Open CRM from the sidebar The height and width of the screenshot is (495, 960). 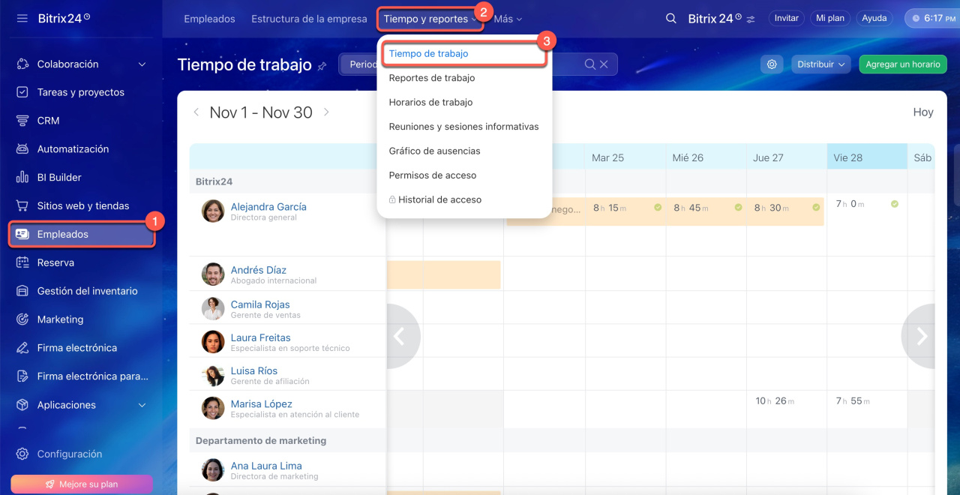tap(48, 121)
